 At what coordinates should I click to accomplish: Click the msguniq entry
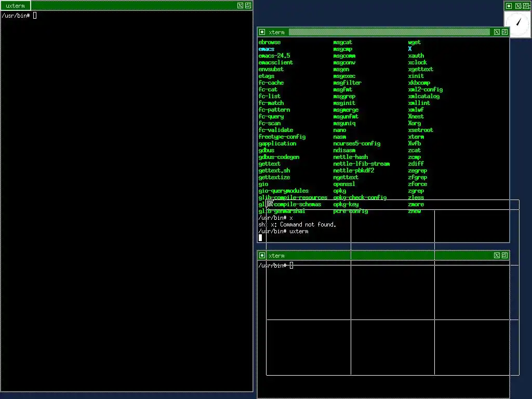[344, 124]
